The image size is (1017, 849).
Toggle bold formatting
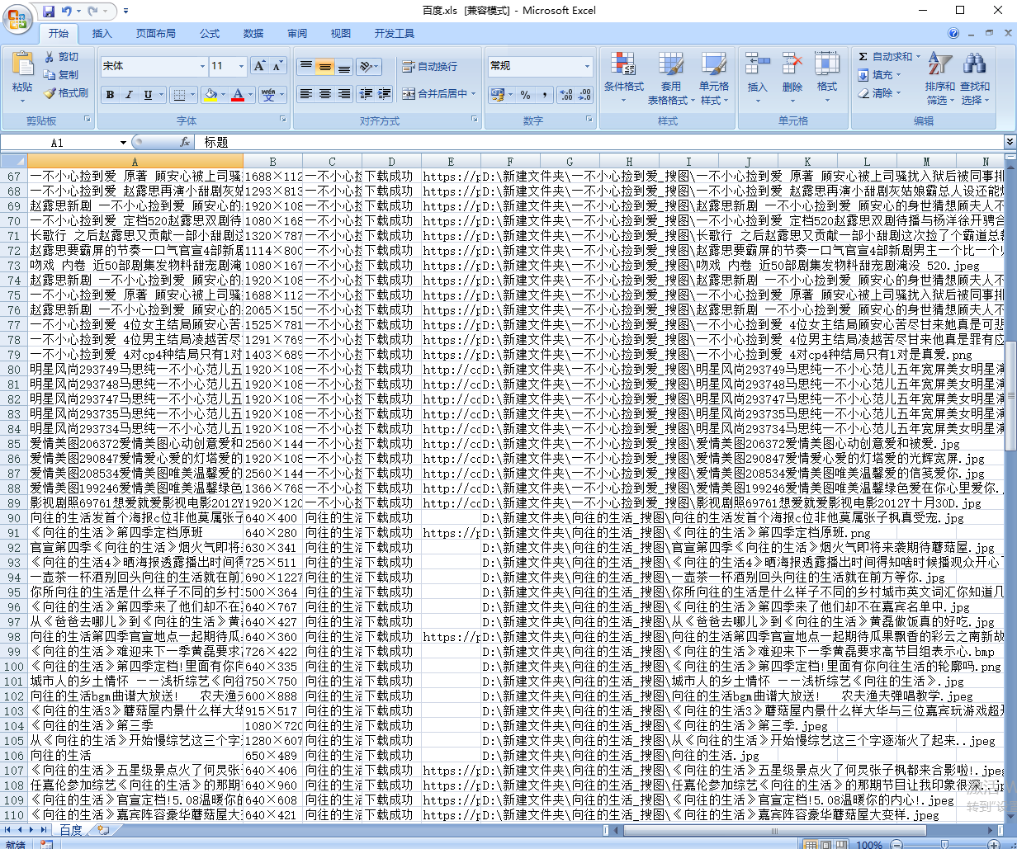pos(110,95)
